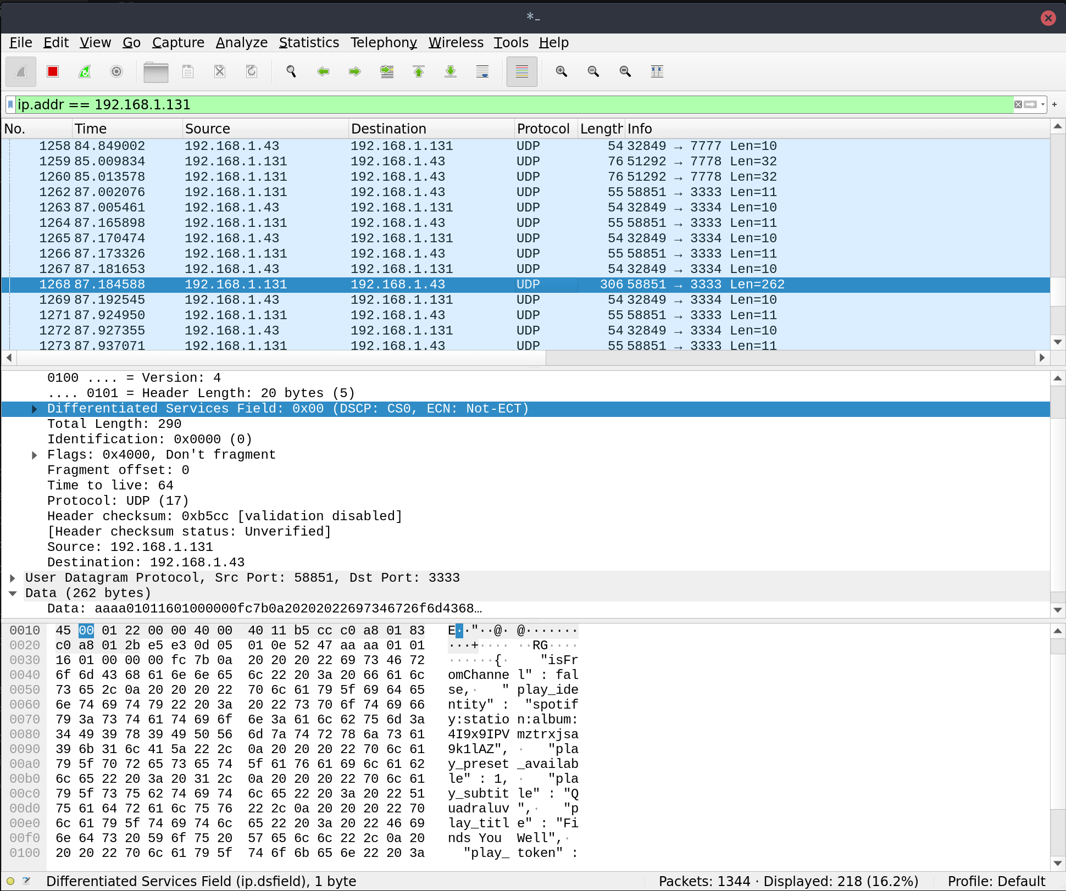Open the View menu
The image size is (1066, 891).
coord(95,43)
